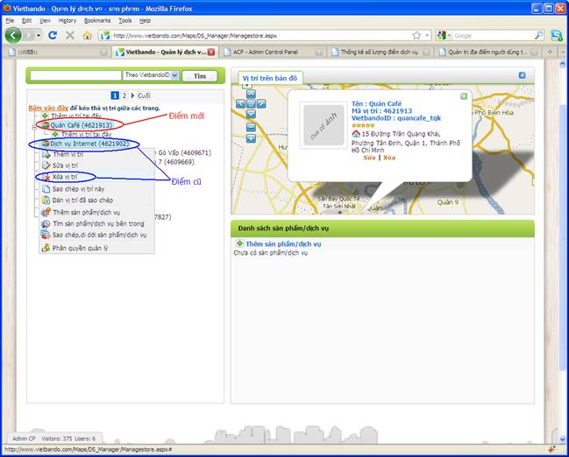Close the Quán Café info popup
Viewport: 569px width, 457px height.
click(464, 96)
